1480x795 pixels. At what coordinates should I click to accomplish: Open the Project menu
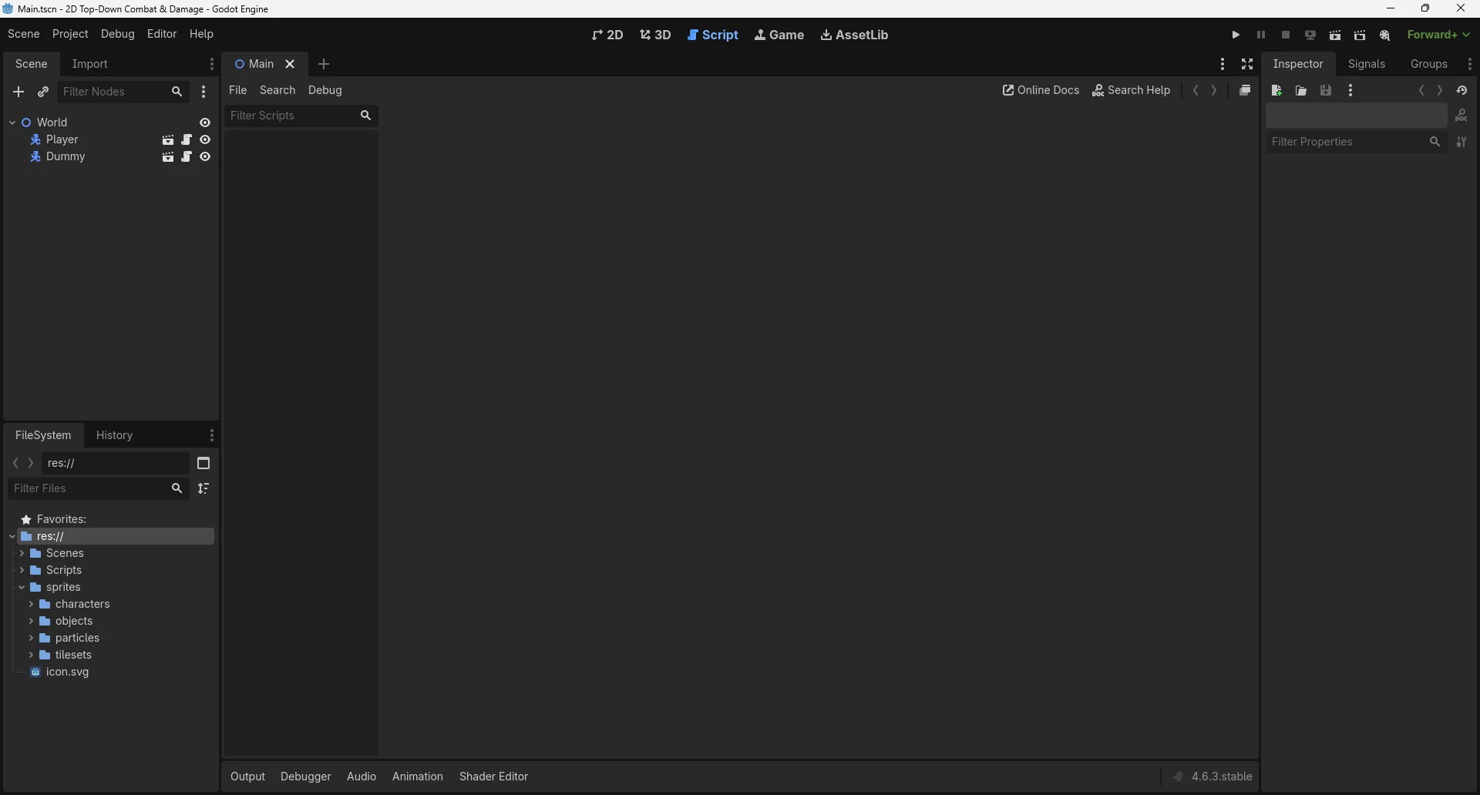[x=70, y=34]
